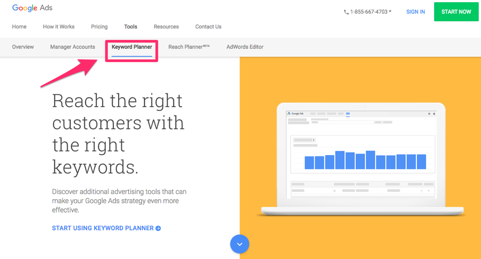Open the Pricing page
This screenshot has width=481, height=259.
[x=99, y=27]
